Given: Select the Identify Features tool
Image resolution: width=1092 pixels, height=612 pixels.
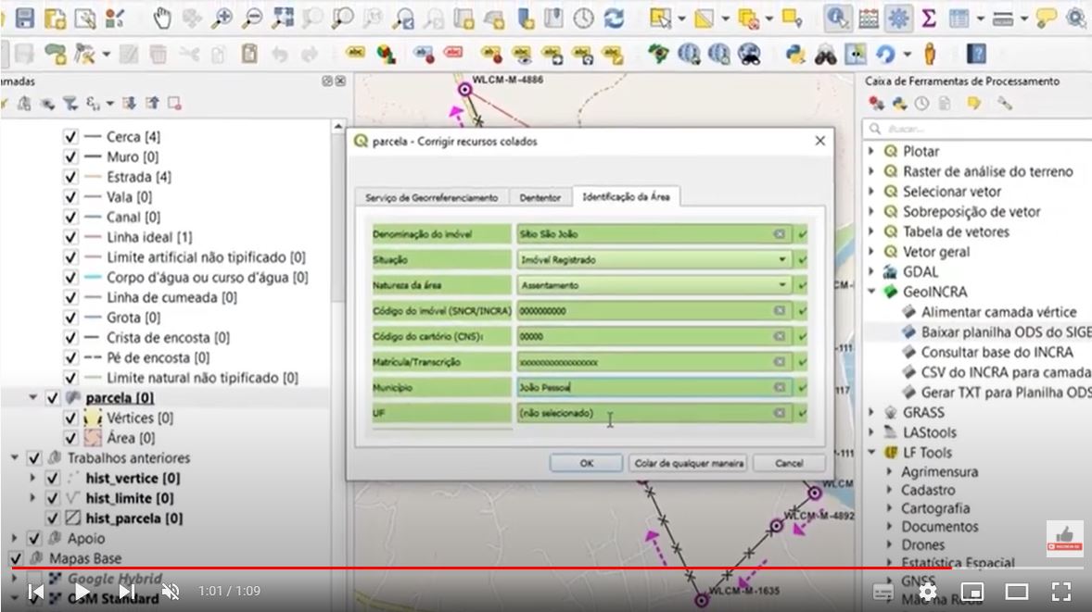Looking at the screenshot, I should click(837, 19).
